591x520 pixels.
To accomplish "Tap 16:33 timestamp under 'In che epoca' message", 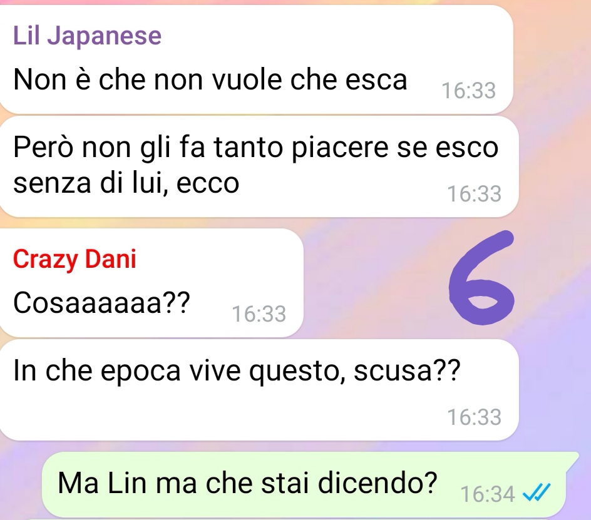I will pyautogui.click(x=474, y=417).
